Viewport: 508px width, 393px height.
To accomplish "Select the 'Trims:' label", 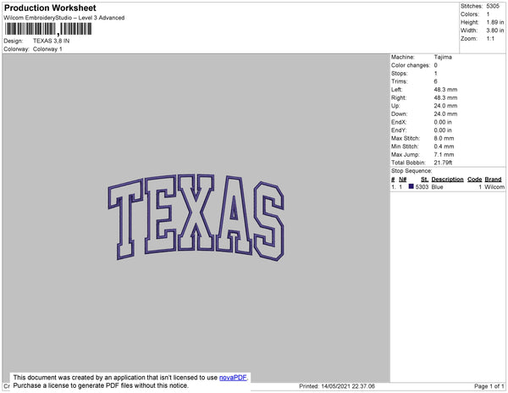I will tap(399, 81).
